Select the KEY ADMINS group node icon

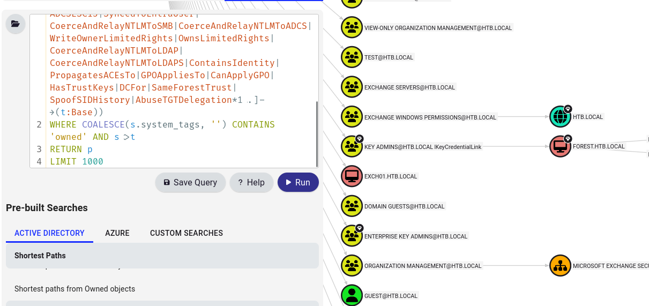(x=352, y=146)
